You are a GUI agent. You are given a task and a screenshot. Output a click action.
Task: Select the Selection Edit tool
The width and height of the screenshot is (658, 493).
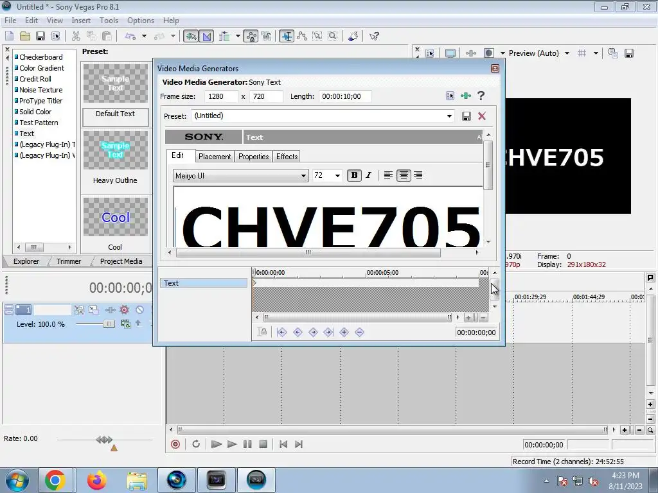pos(317,36)
